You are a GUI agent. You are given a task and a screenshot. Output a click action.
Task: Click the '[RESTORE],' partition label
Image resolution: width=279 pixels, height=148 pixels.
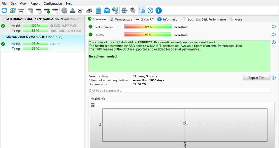tap(59, 31)
